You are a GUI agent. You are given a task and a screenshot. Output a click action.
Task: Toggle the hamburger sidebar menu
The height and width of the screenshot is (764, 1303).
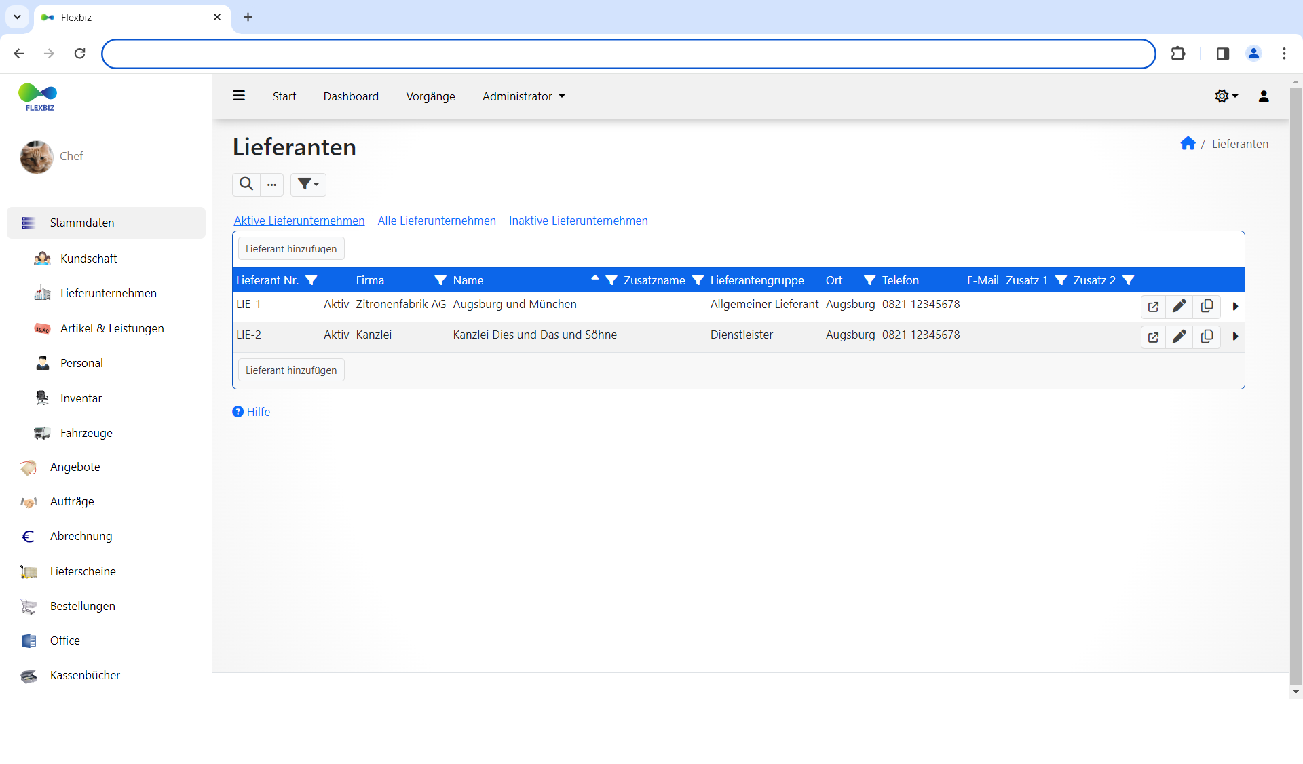[x=239, y=96]
